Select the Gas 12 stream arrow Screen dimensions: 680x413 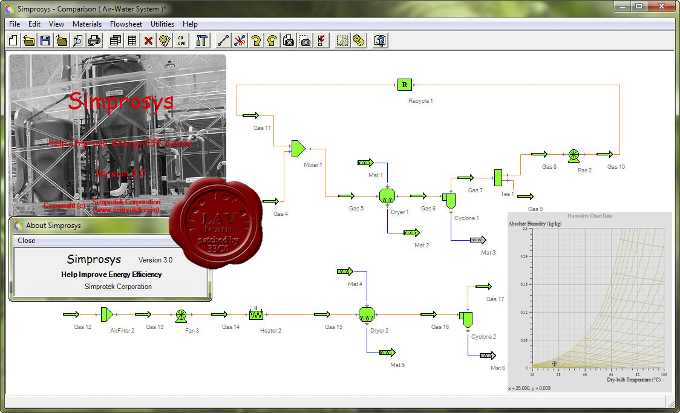point(71,314)
